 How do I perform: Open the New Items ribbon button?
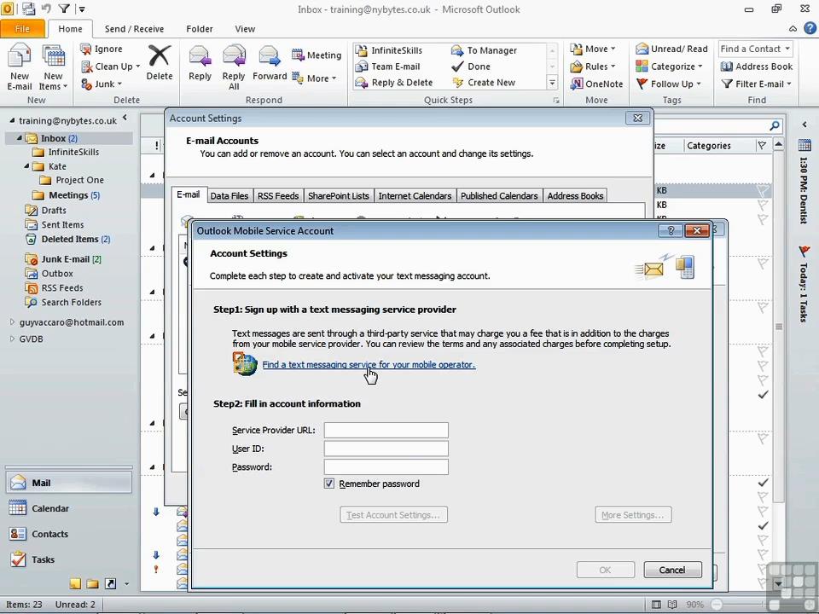click(53, 67)
